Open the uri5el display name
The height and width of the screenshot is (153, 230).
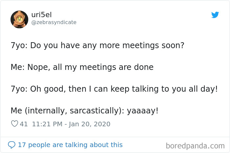pyautogui.click(x=41, y=15)
